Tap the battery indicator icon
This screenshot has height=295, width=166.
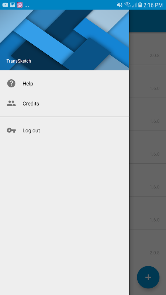pos(140,5)
